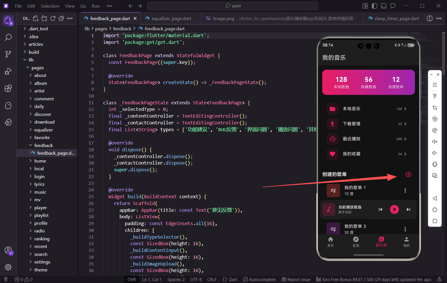Image resolution: width=447 pixels, height=283 pixels.
Task: Change language mode Dart in status bar
Action: (x=233, y=279)
